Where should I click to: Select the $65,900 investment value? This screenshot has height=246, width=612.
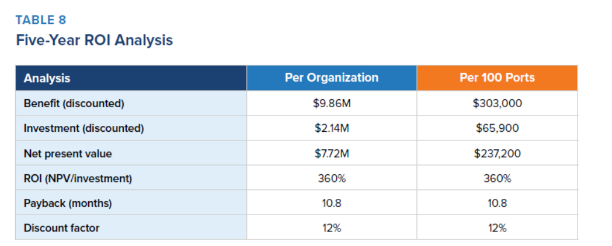(x=497, y=128)
